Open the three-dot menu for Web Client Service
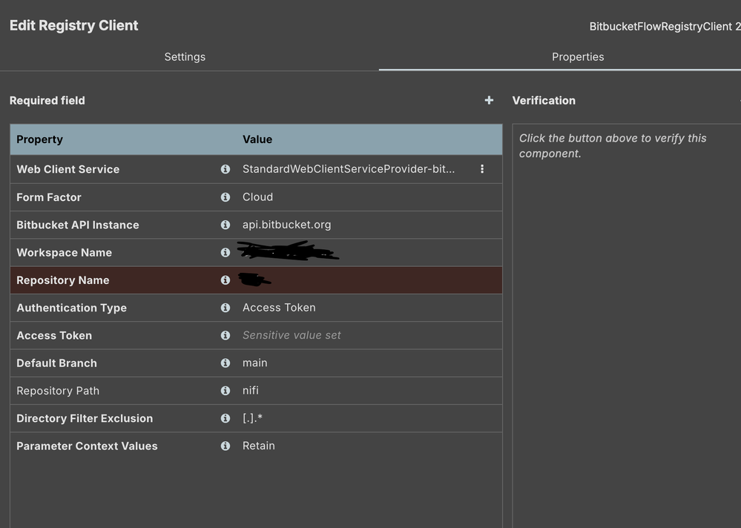 [482, 169]
